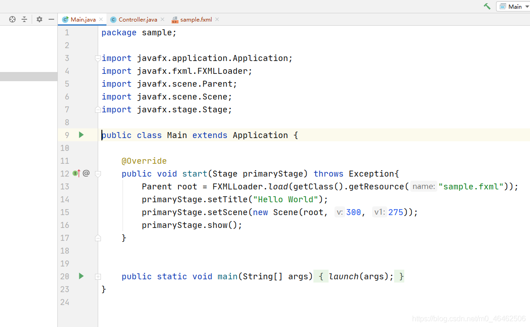530x327 pixels.
Task: Switch to the Controller.java tab
Action: pos(137,20)
